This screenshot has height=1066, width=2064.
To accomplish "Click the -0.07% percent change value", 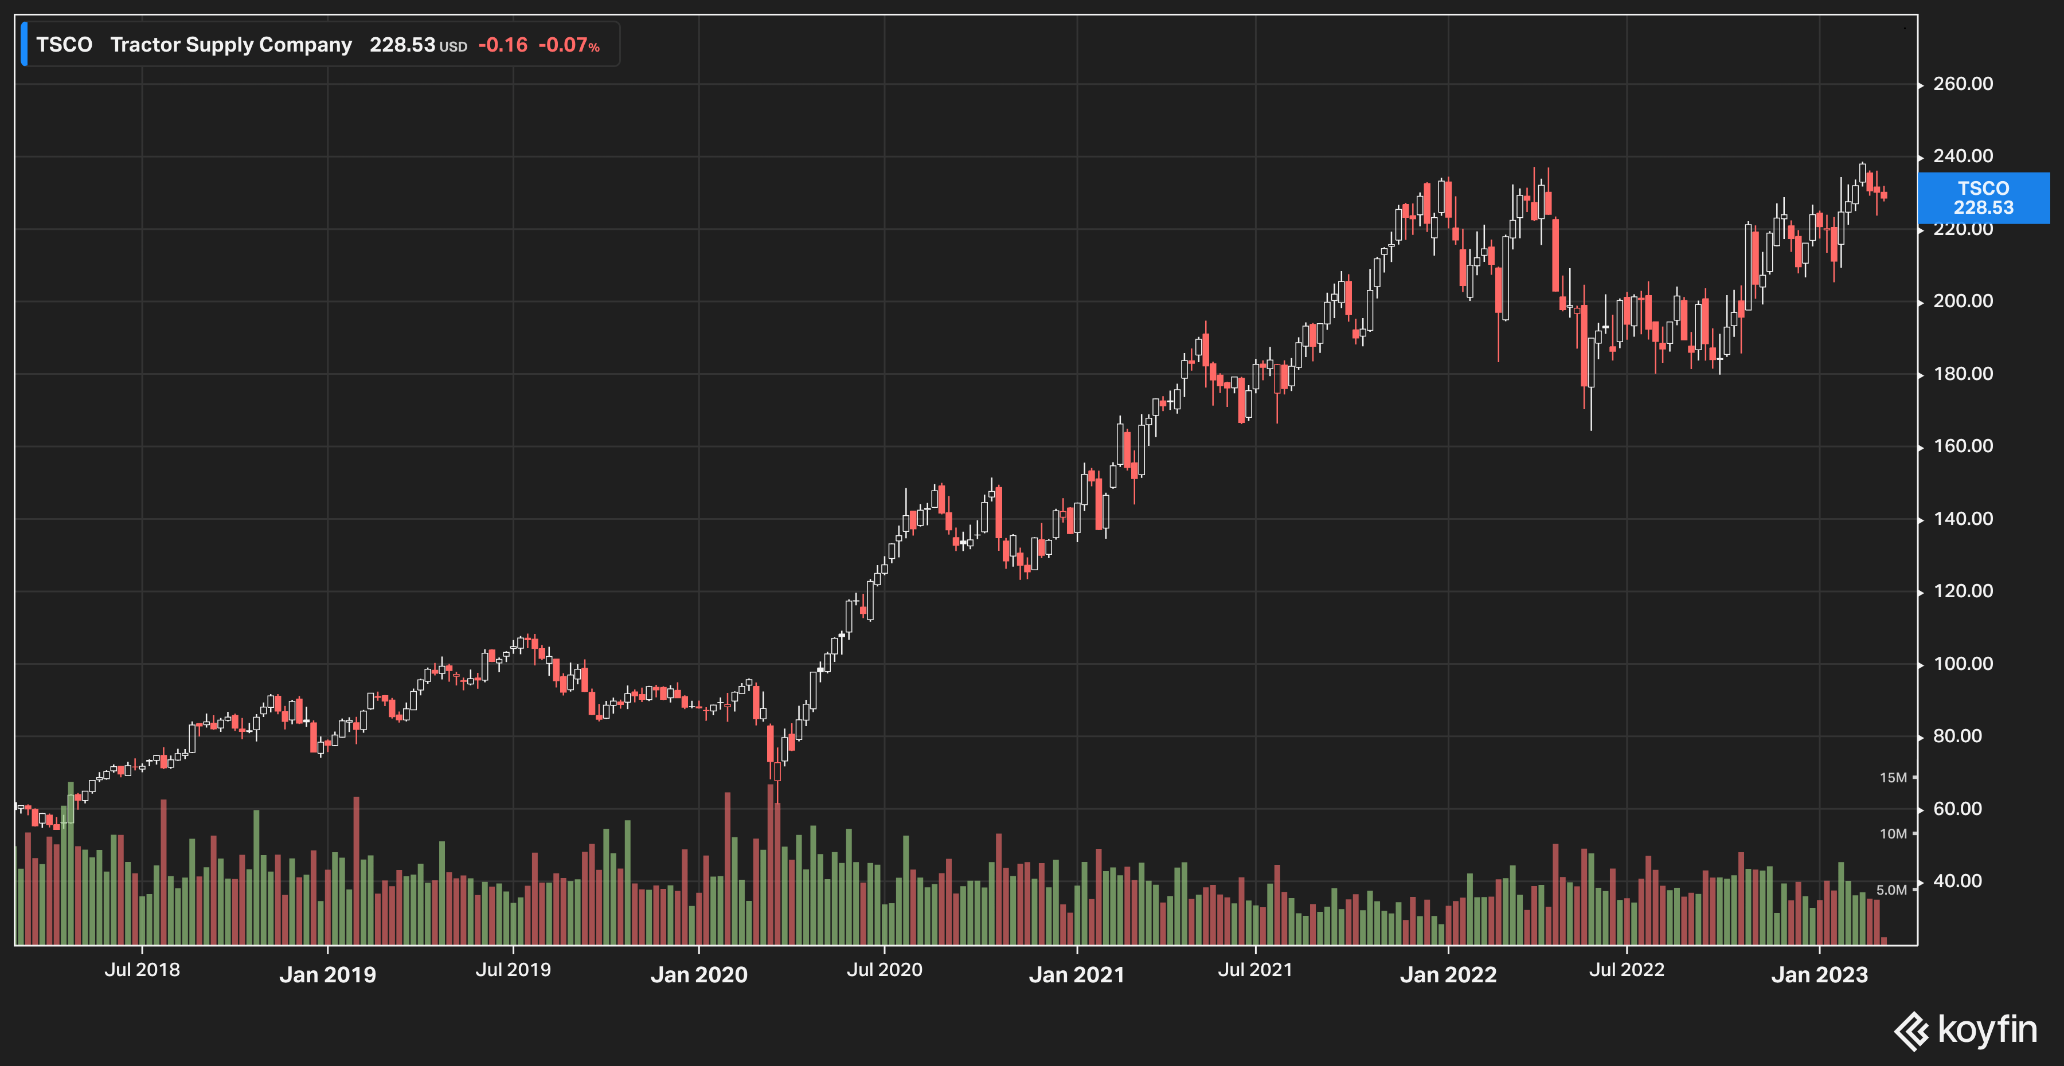I will click(569, 45).
